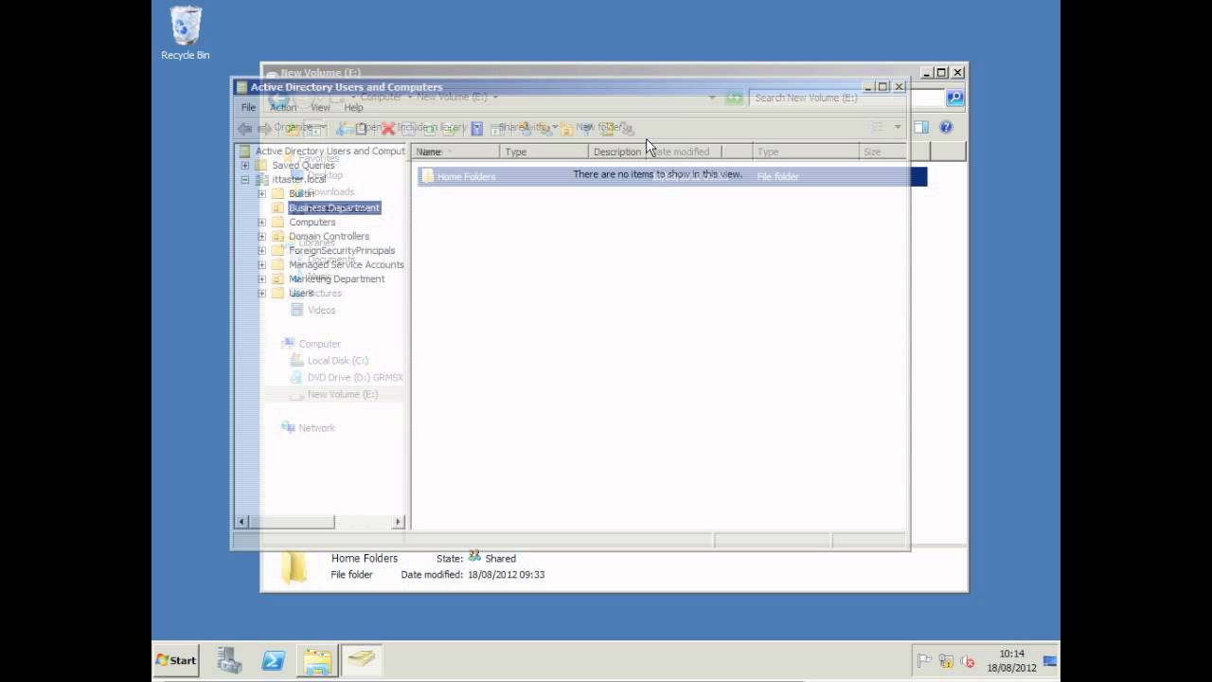The image size is (1212, 682).
Task: Open Explorer help question mark icon
Action: point(945,127)
